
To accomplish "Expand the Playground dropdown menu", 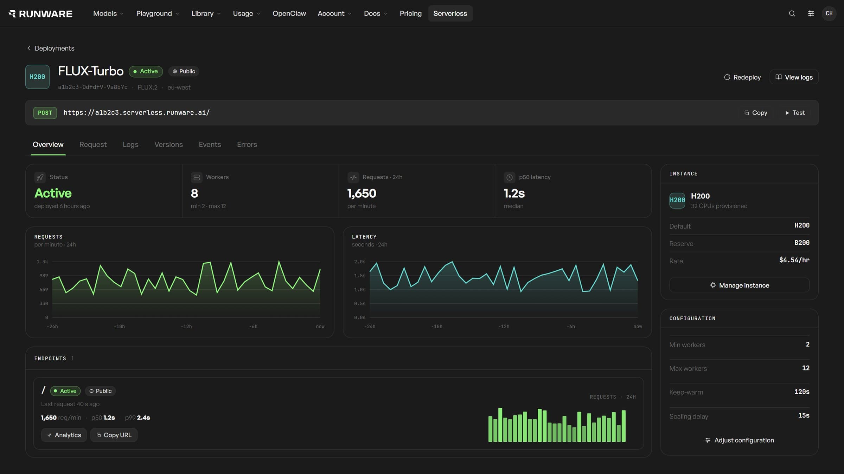I will (158, 13).
